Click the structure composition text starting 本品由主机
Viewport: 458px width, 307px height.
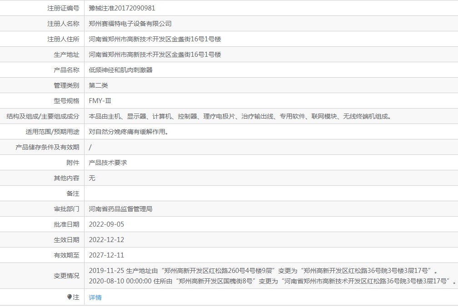[240, 116]
